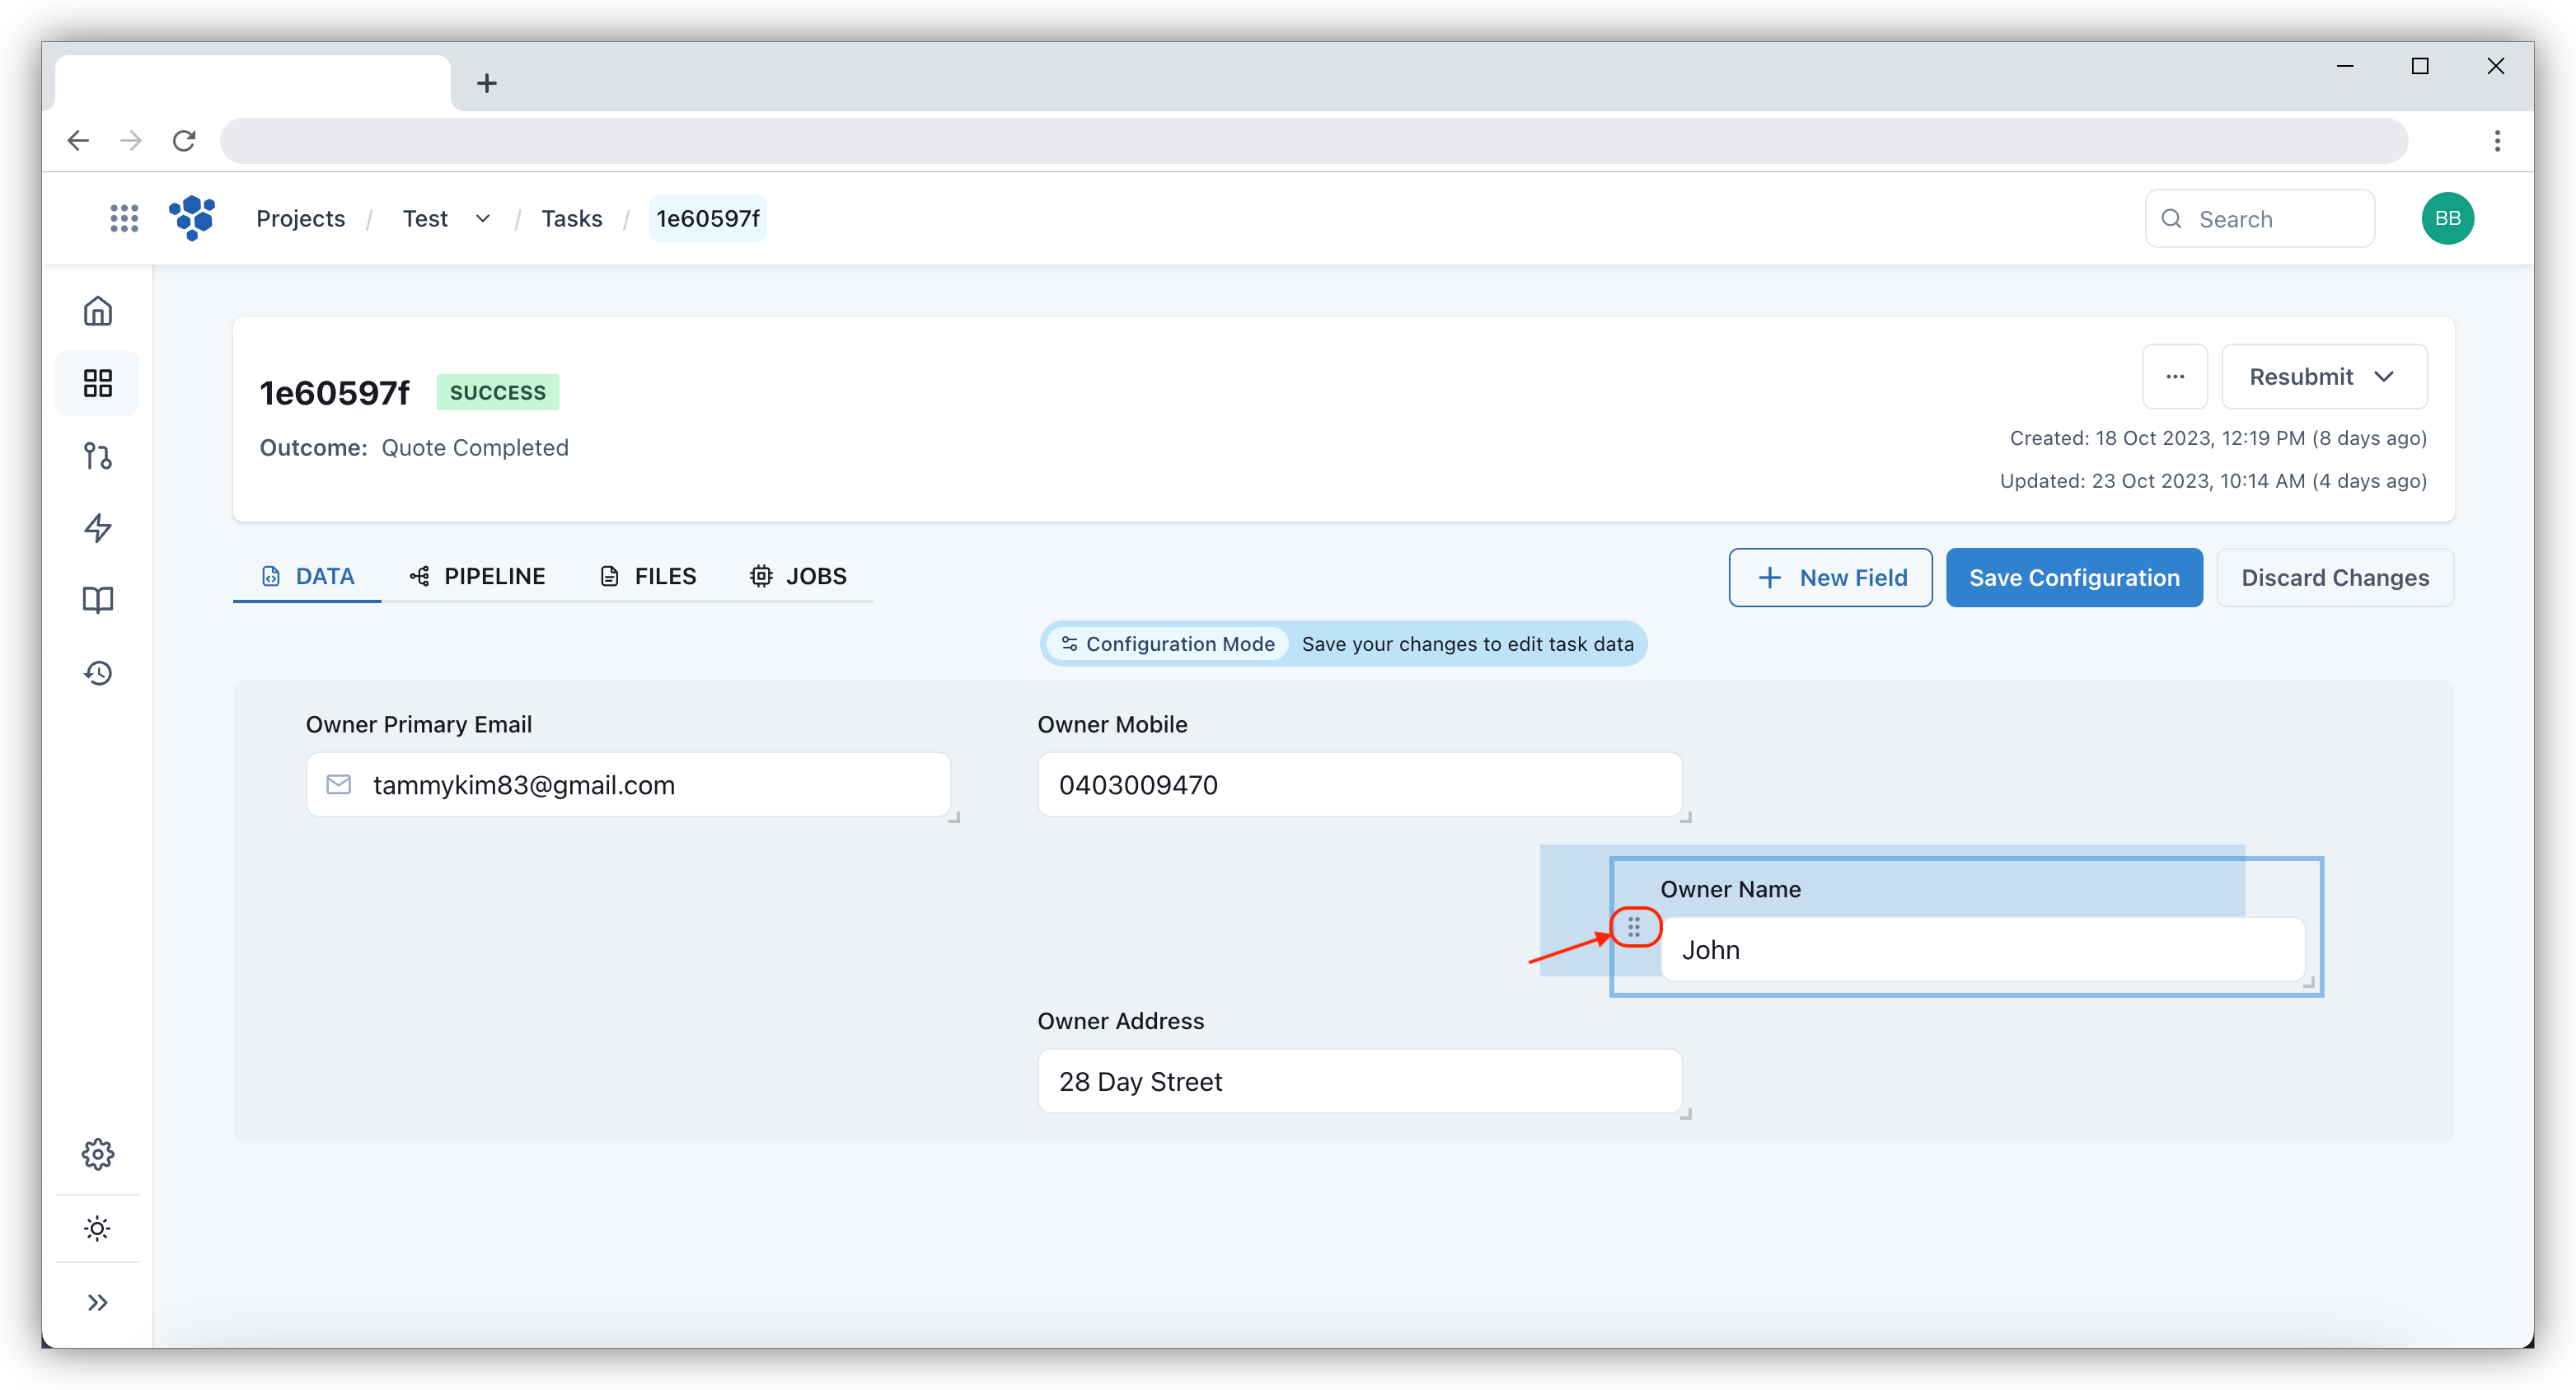This screenshot has width=2576, height=1390.
Task: Click the Owner Name input containing John
Action: [1984, 950]
